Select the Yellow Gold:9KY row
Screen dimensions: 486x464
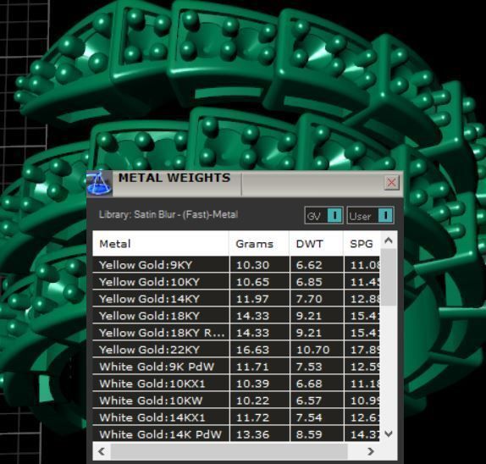[x=236, y=265]
